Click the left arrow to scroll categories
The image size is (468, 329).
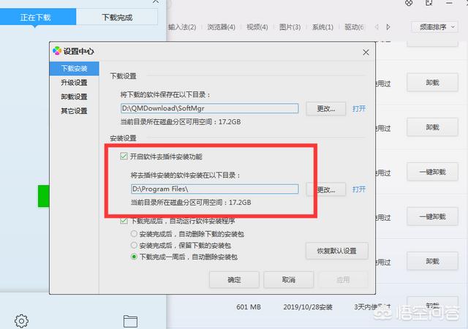click(x=377, y=27)
